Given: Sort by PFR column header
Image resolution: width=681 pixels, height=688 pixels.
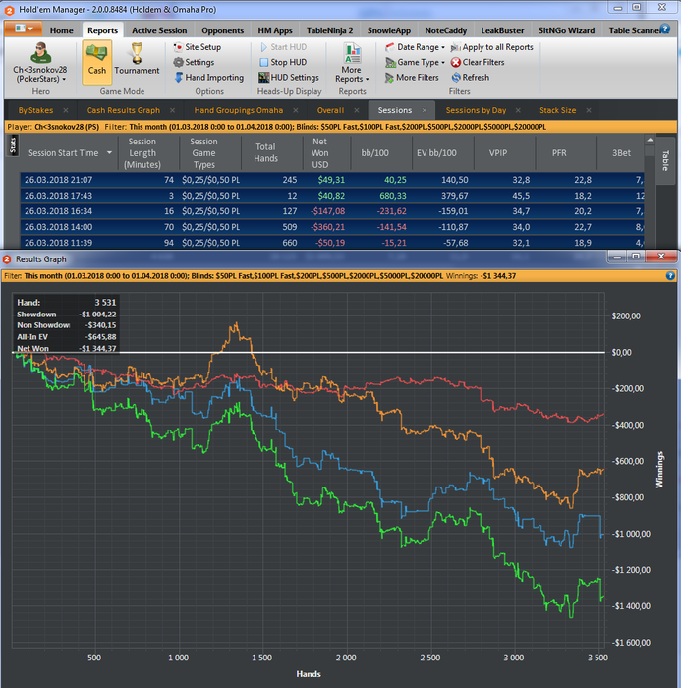Looking at the screenshot, I should [x=559, y=153].
